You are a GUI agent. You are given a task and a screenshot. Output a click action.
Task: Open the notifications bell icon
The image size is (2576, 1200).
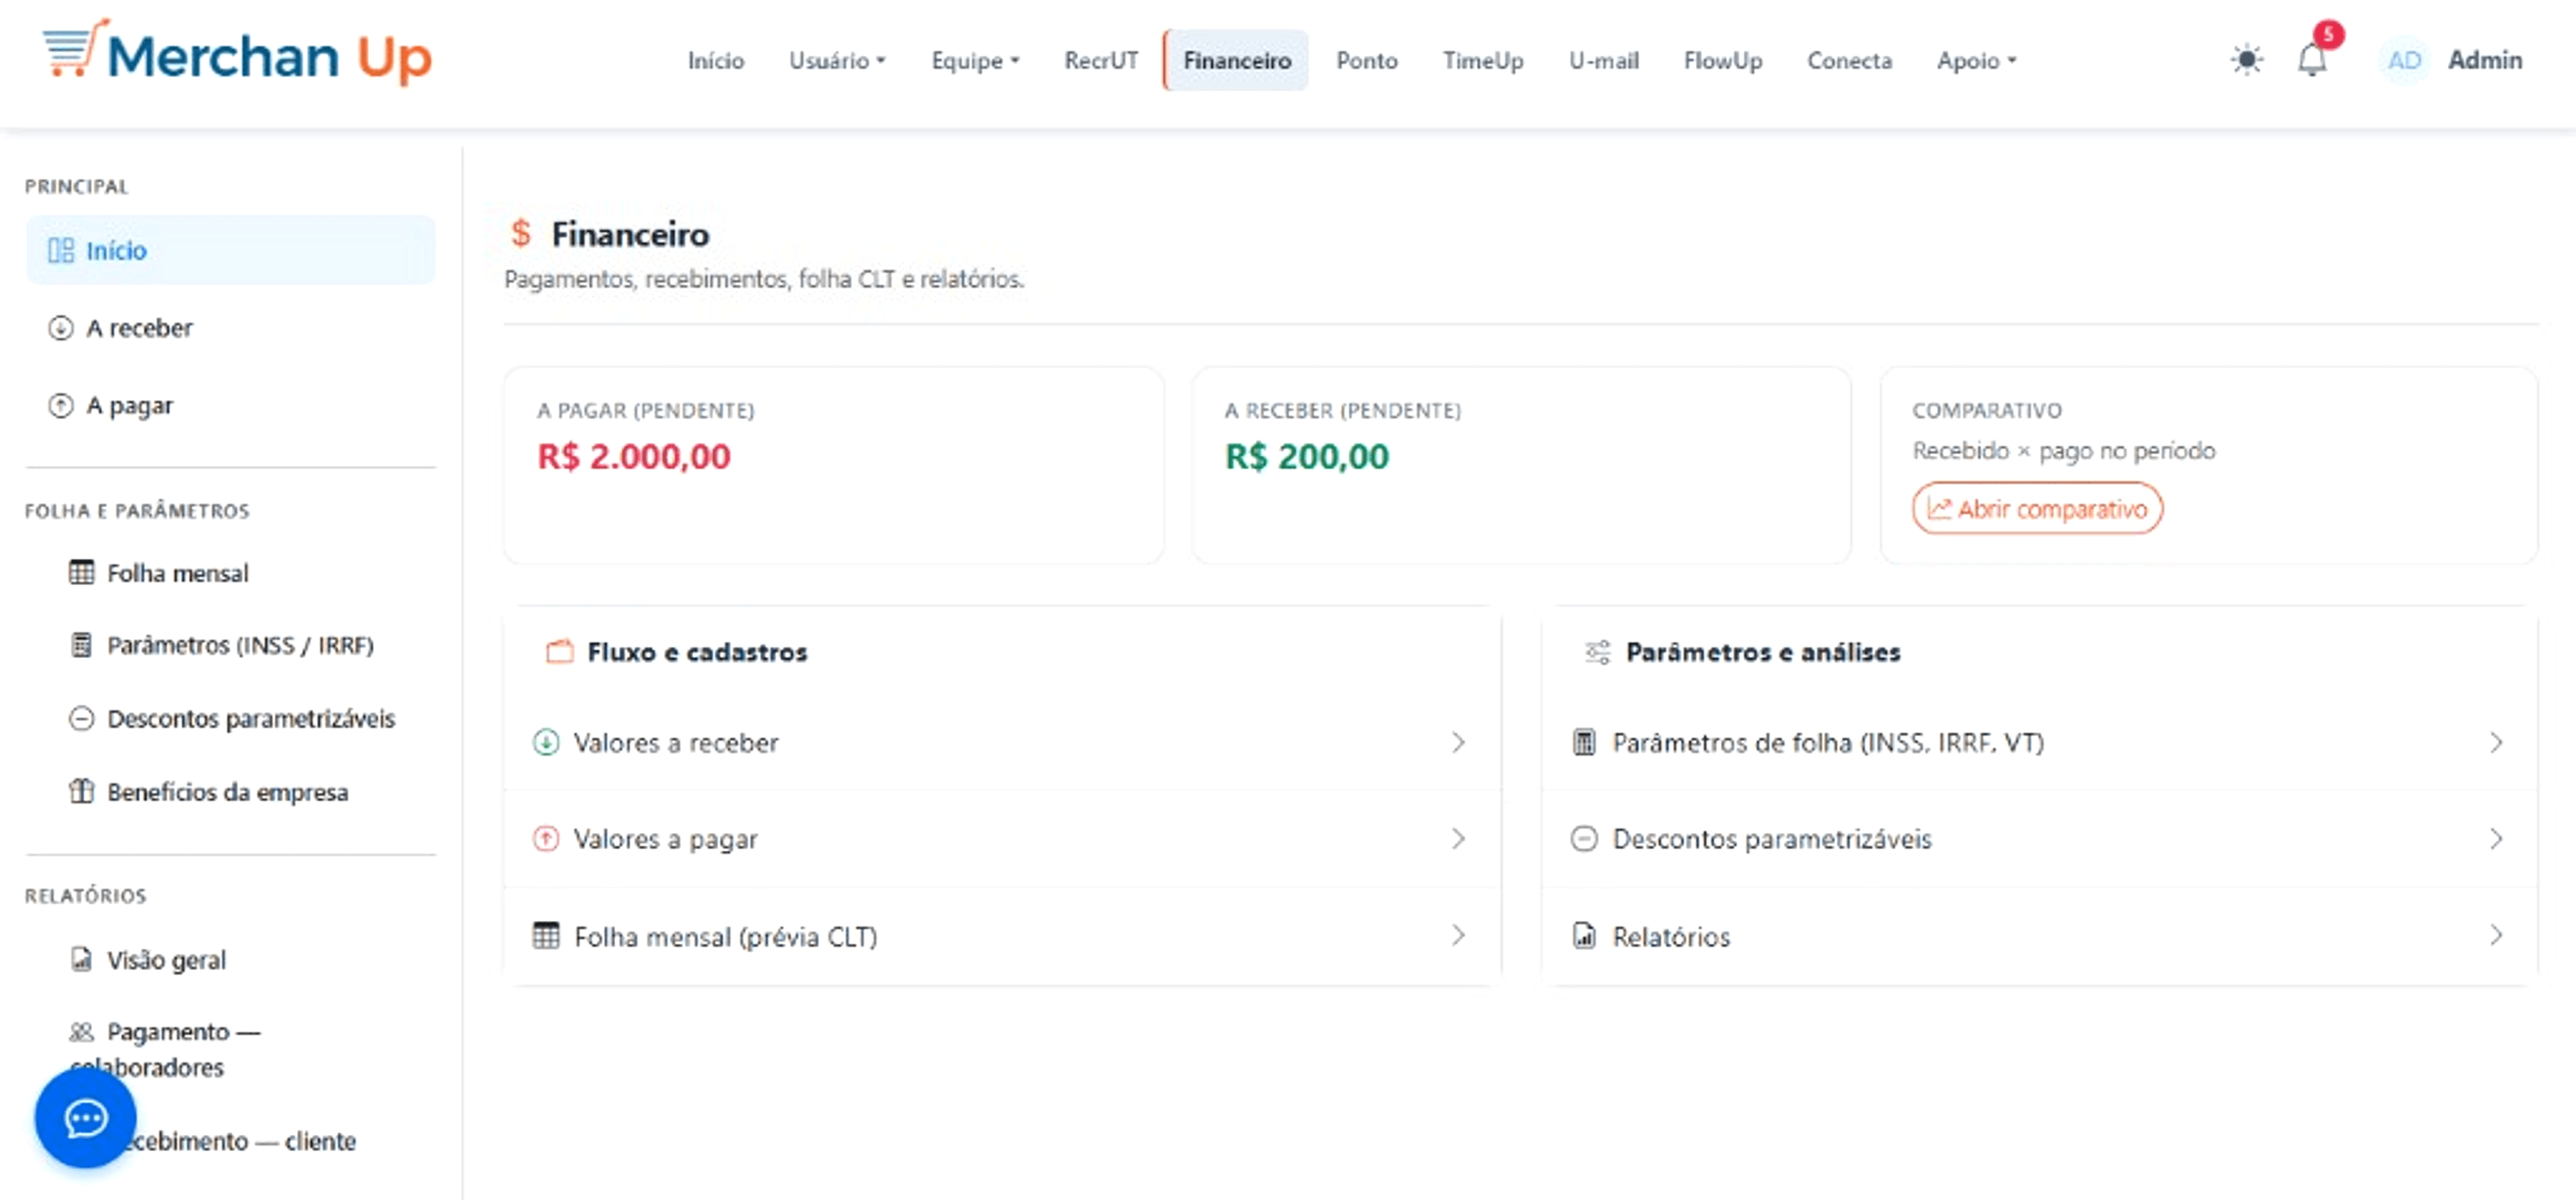[2311, 60]
